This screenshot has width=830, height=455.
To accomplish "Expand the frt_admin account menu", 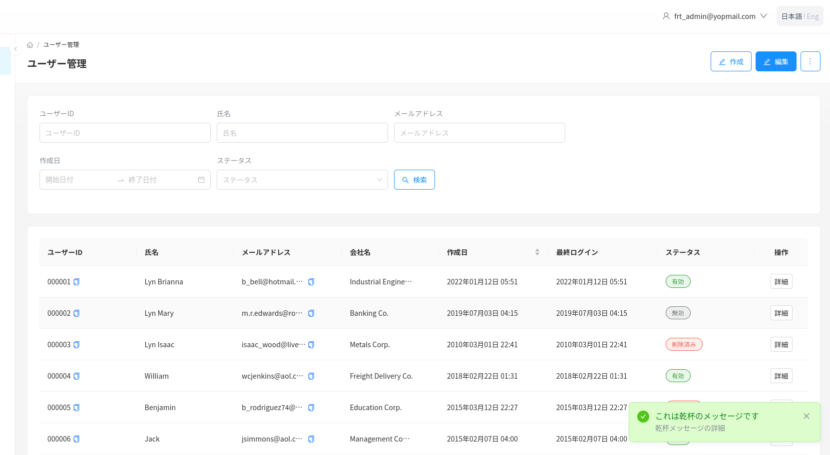I will (715, 16).
